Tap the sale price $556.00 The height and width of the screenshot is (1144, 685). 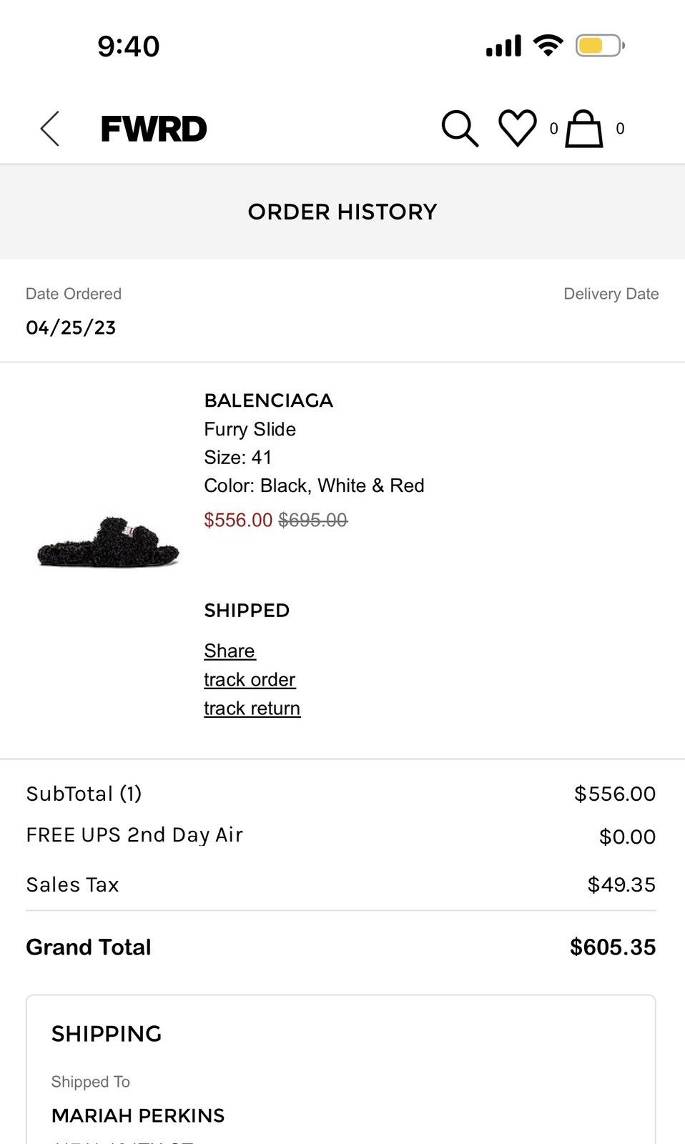238,520
